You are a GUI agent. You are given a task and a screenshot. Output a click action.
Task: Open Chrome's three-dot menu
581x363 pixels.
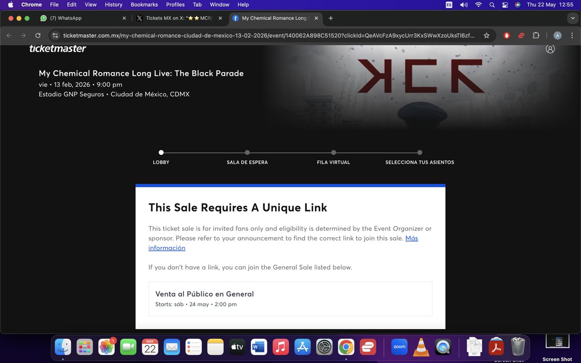[x=571, y=35]
